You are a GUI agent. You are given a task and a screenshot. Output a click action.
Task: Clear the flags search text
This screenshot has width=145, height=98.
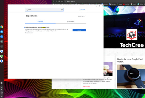[62, 10]
